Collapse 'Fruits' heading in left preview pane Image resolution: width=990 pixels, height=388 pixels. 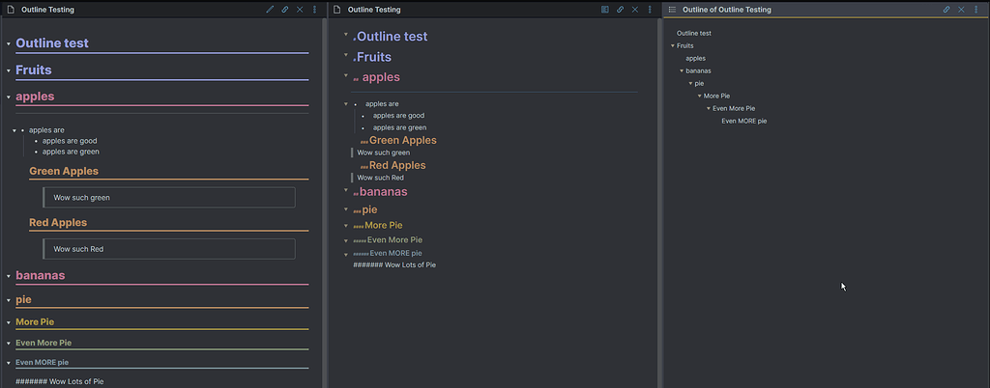pyautogui.click(x=8, y=70)
